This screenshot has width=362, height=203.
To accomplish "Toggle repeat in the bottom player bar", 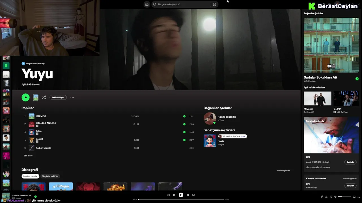I will point(193,195).
